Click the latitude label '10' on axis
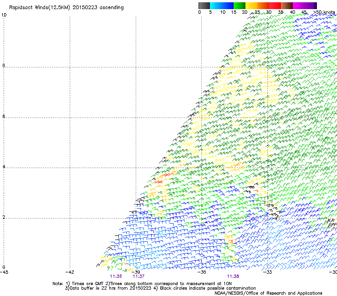 coord(4,15)
